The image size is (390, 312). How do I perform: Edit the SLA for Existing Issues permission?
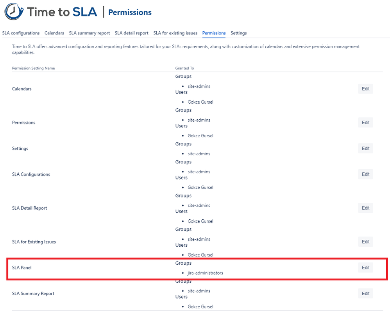click(365, 242)
